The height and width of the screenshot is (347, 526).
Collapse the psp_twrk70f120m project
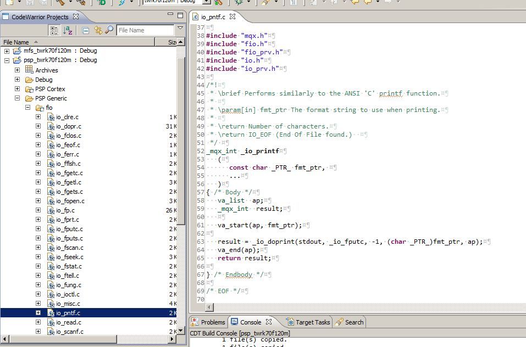point(7,60)
